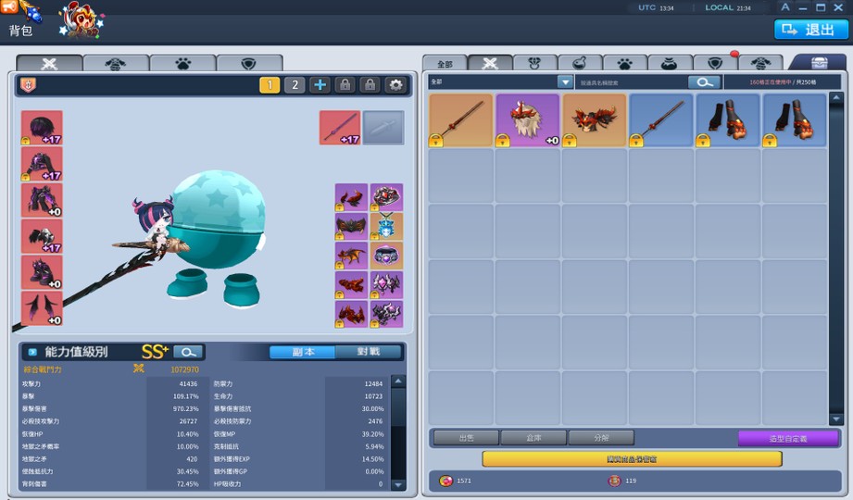Select the first spear in inventory with orange background
The width and height of the screenshot is (853, 500).
461,120
